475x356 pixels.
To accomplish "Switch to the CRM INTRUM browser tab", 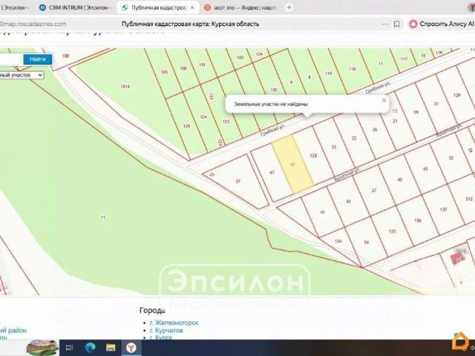I will pyautogui.click(x=74, y=7).
